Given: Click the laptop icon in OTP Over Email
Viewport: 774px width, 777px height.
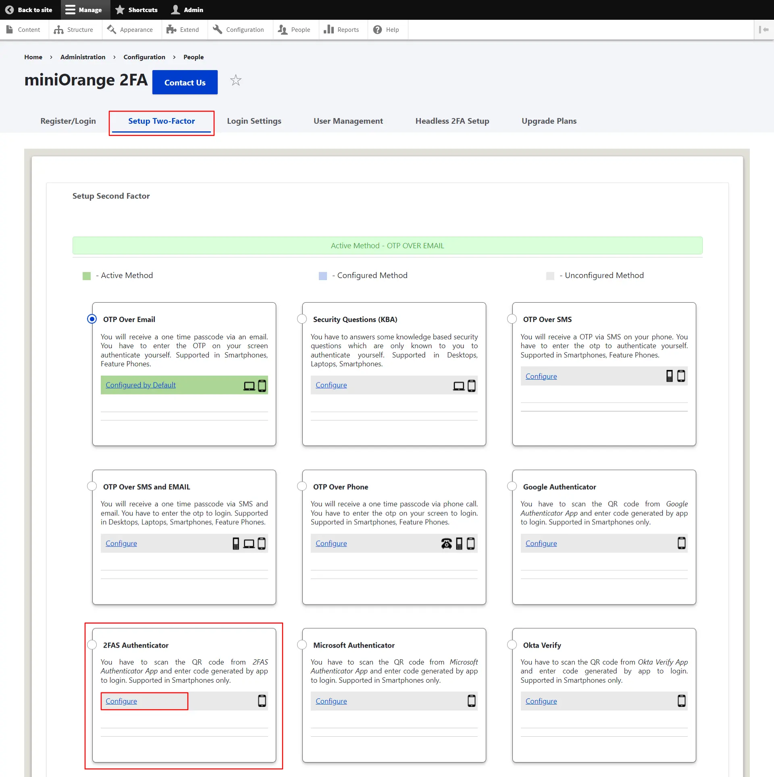Looking at the screenshot, I should tap(249, 386).
